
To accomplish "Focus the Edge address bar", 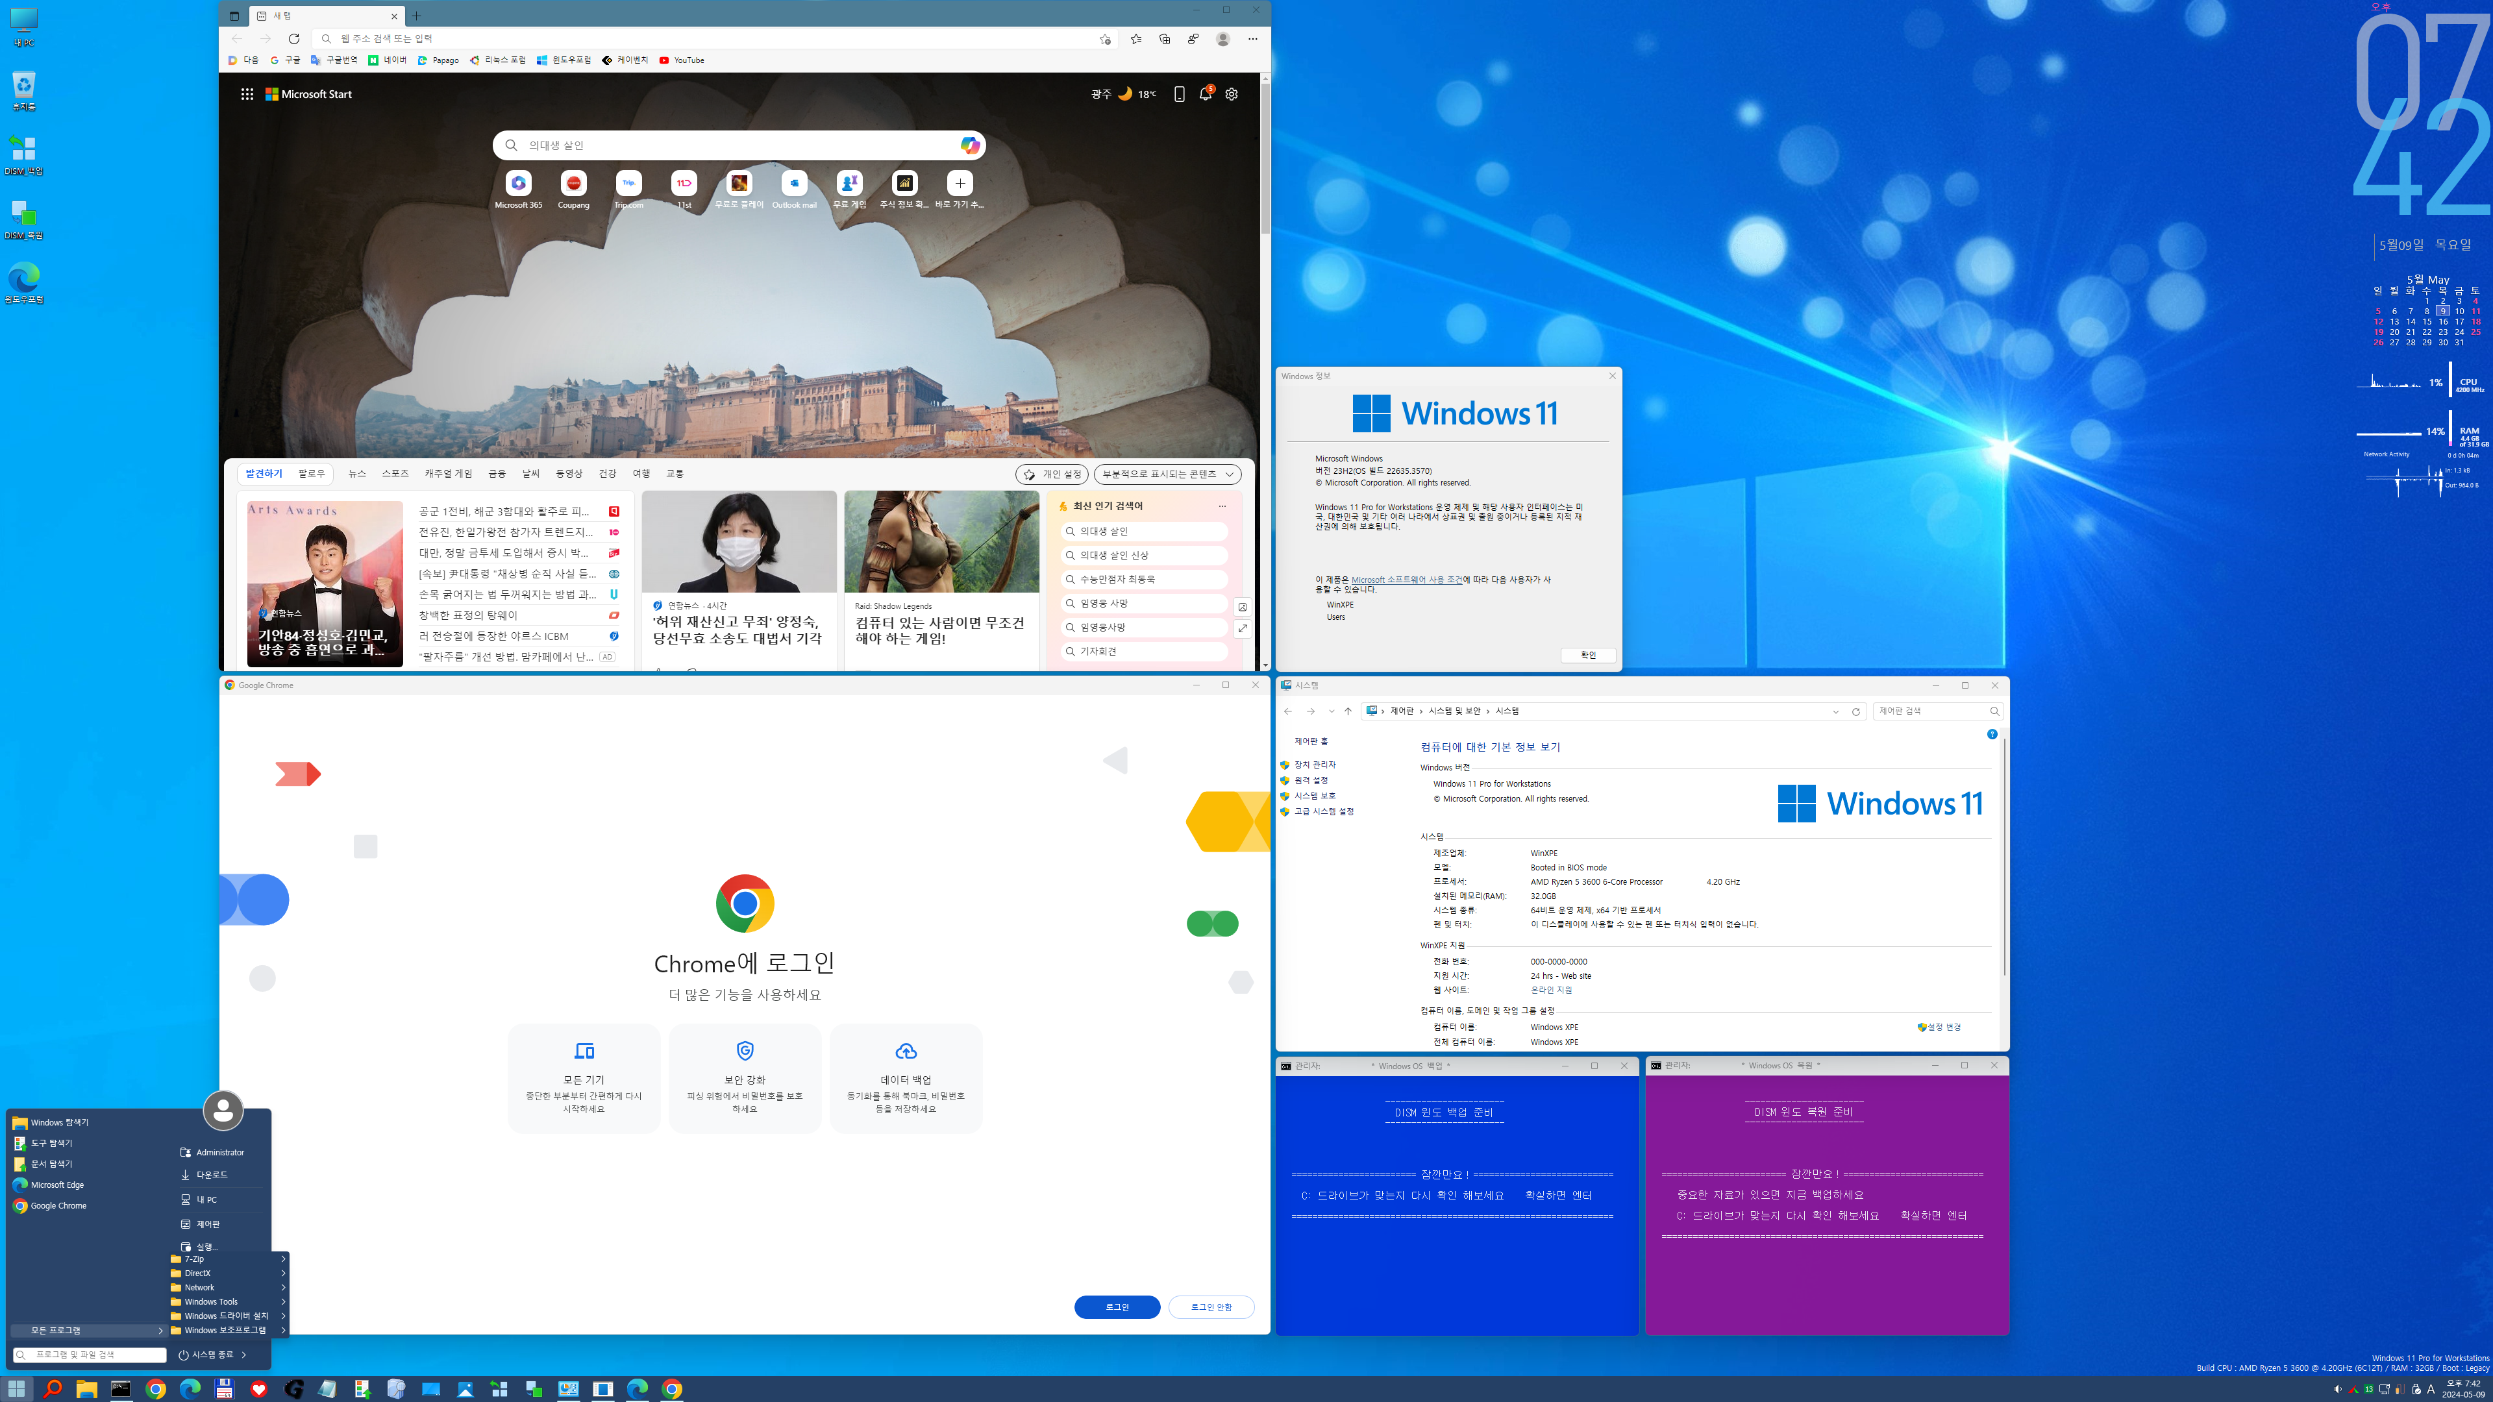I will pos(715,39).
